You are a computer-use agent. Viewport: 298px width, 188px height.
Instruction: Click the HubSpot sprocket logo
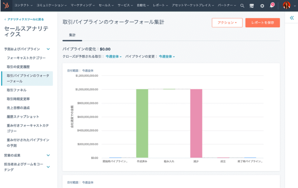point(6,6)
